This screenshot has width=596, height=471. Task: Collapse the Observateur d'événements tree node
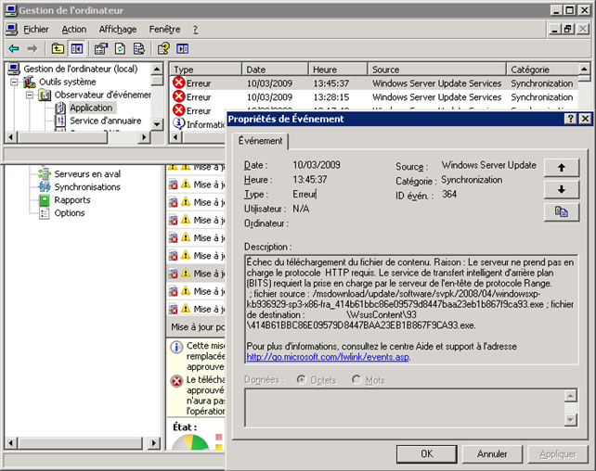(x=30, y=95)
